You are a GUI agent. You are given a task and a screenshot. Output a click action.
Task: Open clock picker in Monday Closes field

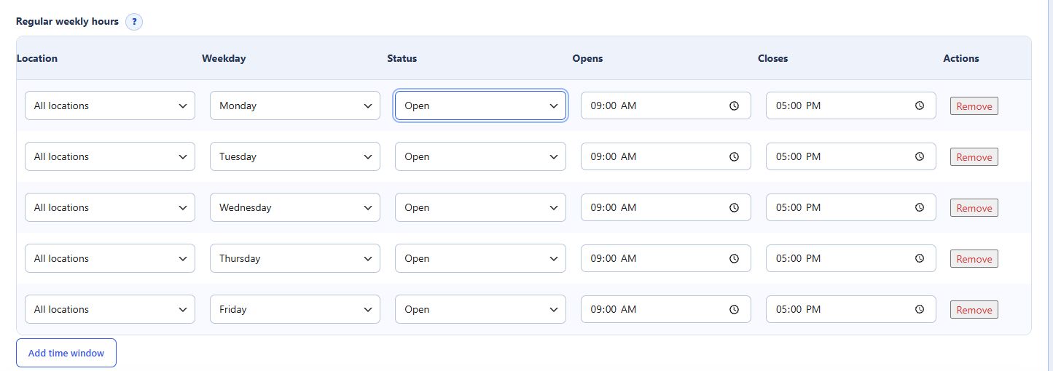click(920, 105)
